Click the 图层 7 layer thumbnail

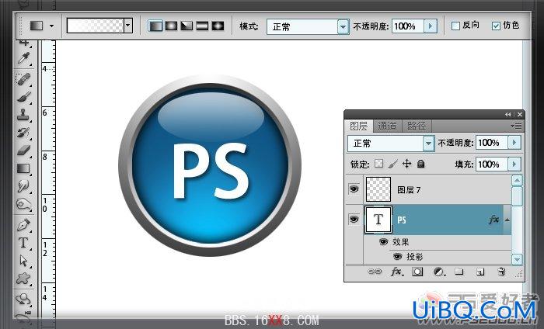(378, 189)
